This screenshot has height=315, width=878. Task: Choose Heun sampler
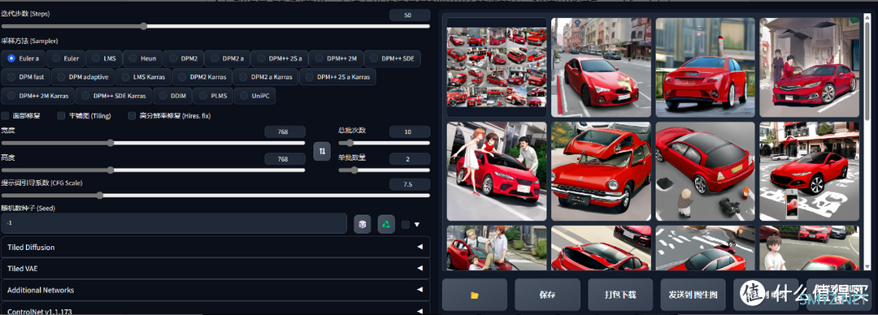[x=142, y=58]
